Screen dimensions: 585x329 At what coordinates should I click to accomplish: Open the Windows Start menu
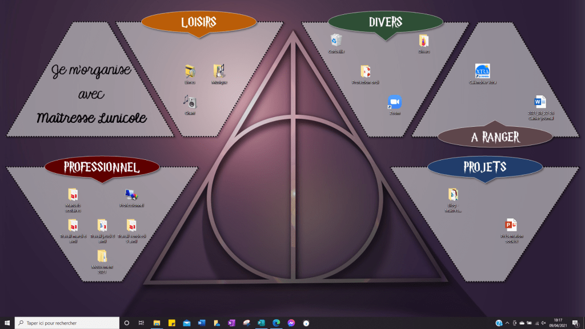pyautogui.click(x=7, y=323)
